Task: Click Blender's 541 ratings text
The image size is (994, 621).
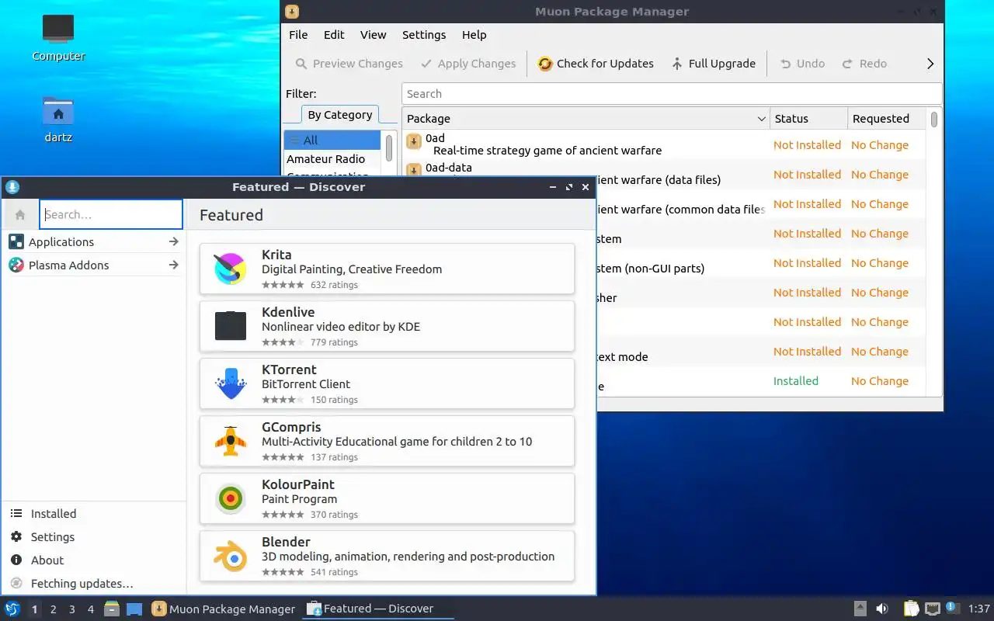Action: [334, 572]
